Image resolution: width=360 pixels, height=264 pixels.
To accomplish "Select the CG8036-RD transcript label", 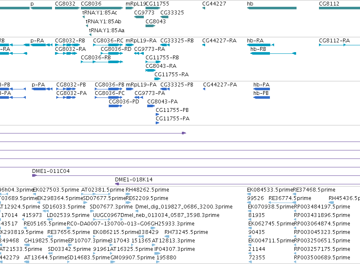I will click(116, 49).
